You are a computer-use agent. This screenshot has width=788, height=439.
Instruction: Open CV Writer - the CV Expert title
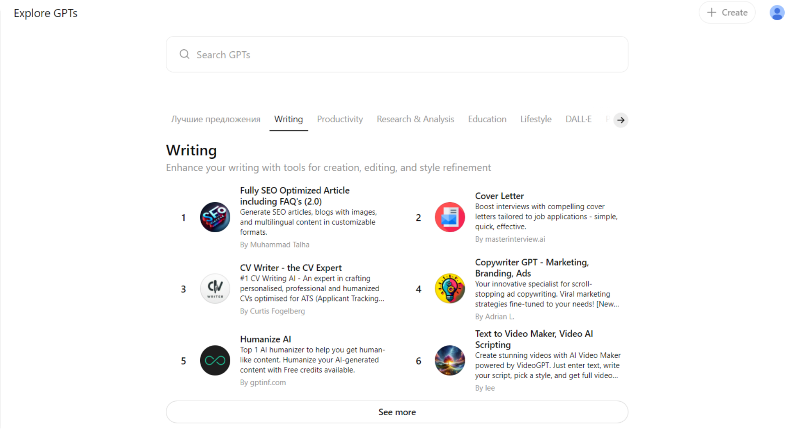click(x=291, y=268)
